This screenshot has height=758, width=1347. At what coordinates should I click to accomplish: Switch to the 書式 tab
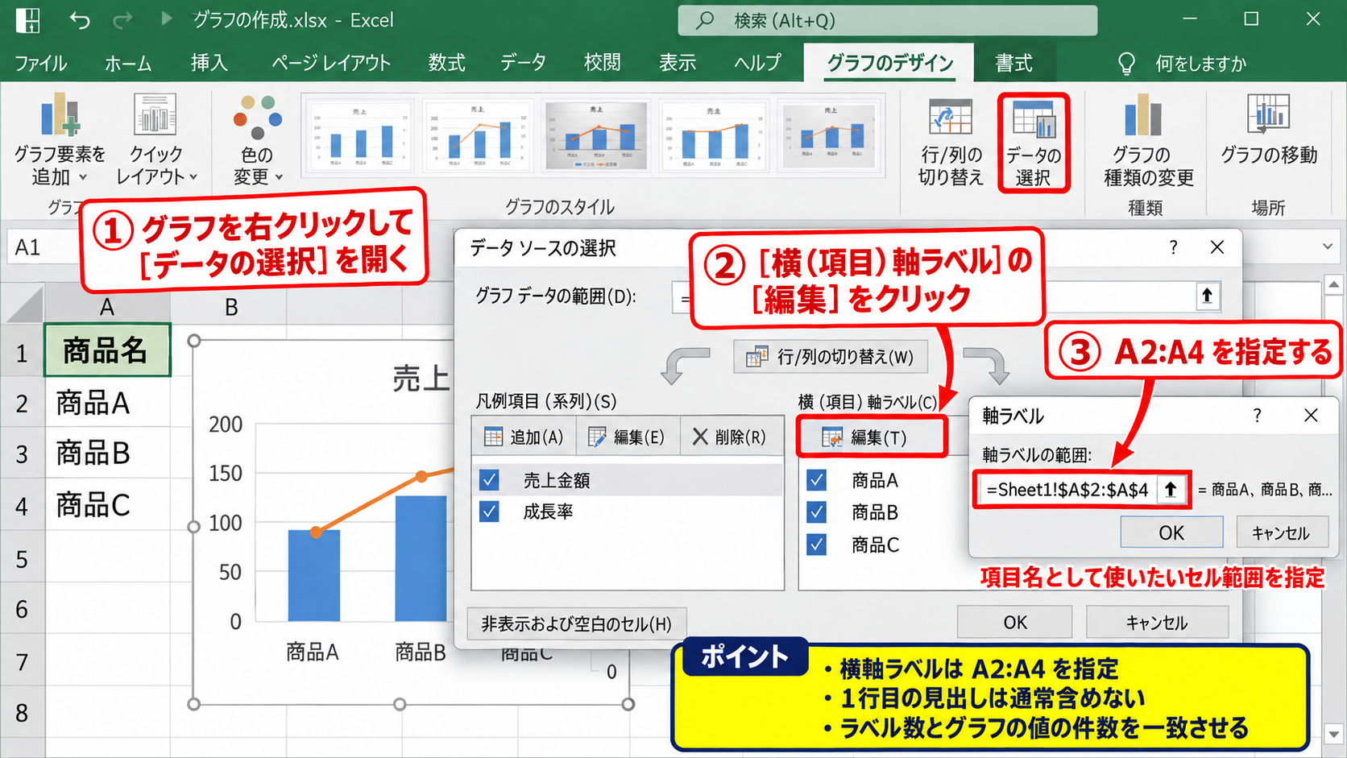point(1013,63)
